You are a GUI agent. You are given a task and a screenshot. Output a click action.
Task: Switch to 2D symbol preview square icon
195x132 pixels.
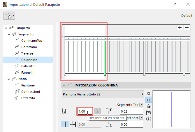coord(149,93)
